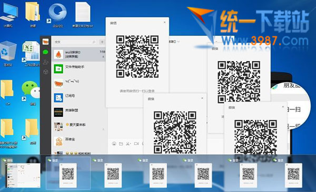Open the WeChat shortcut on the desktop
The height and width of the screenshot is (192, 316).
31,93
